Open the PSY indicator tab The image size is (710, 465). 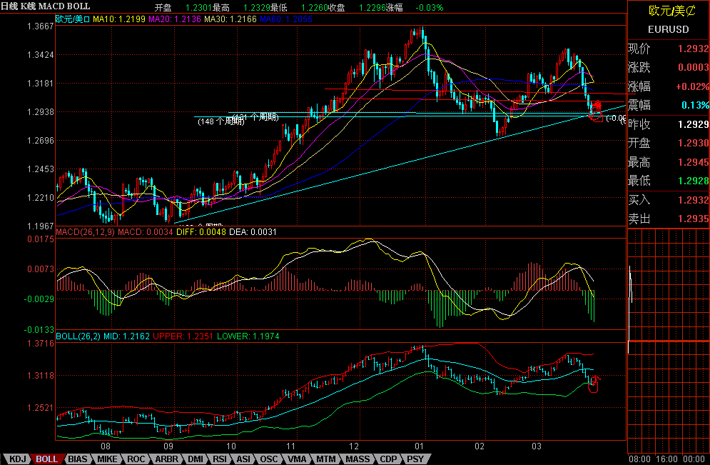click(x=415, y=459)
